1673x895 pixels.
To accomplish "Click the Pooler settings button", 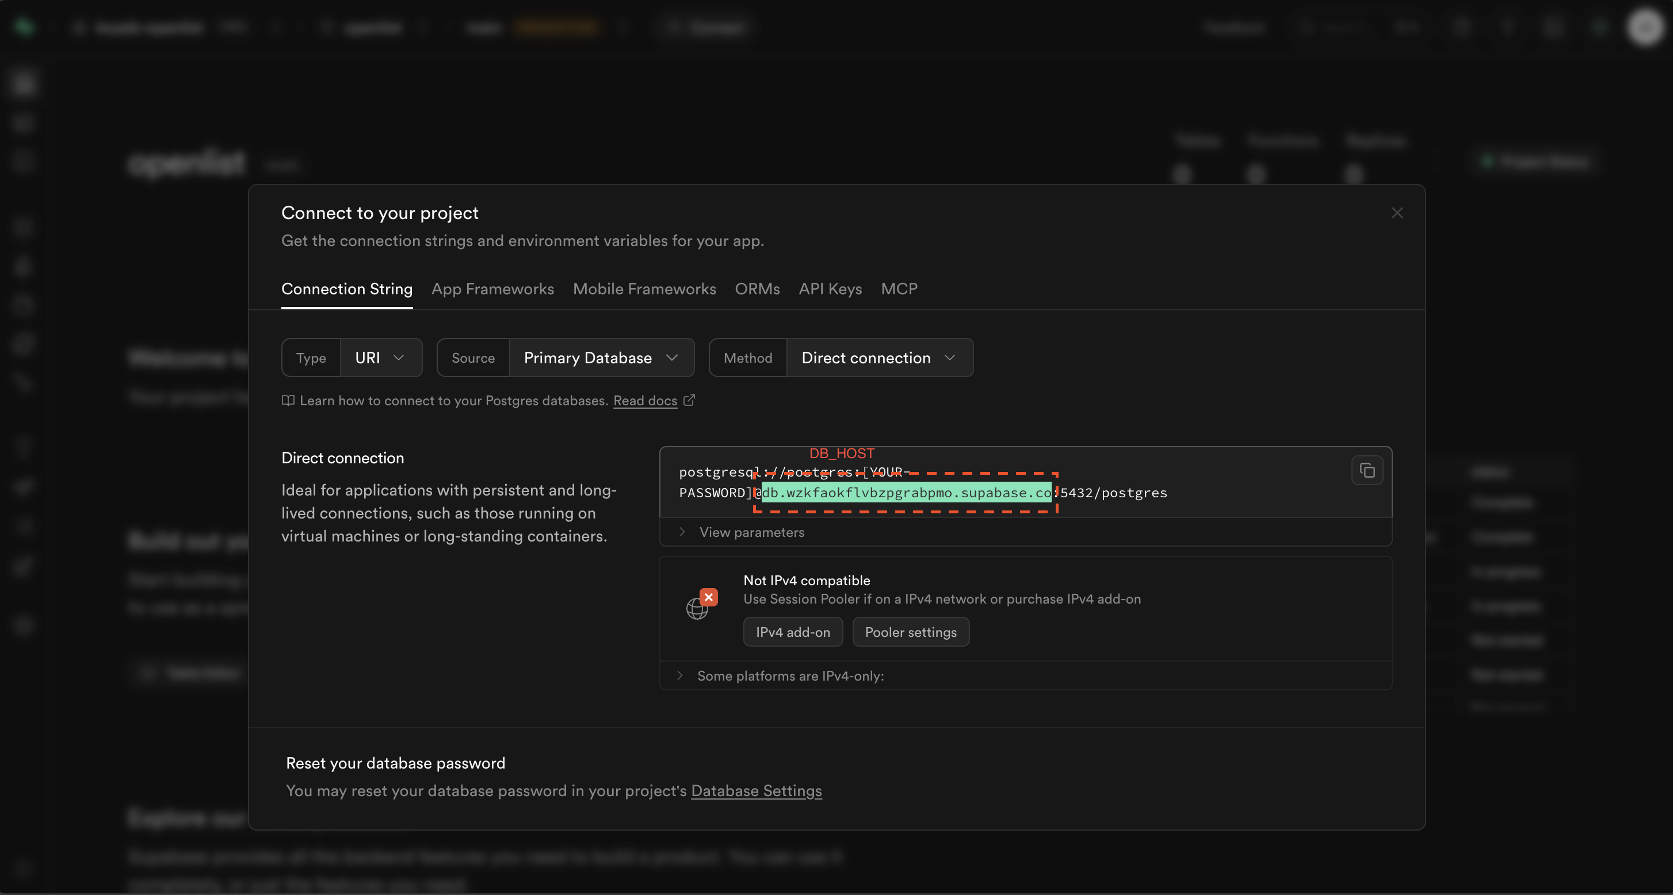I will pyautogui.click(x=910, y=632).
